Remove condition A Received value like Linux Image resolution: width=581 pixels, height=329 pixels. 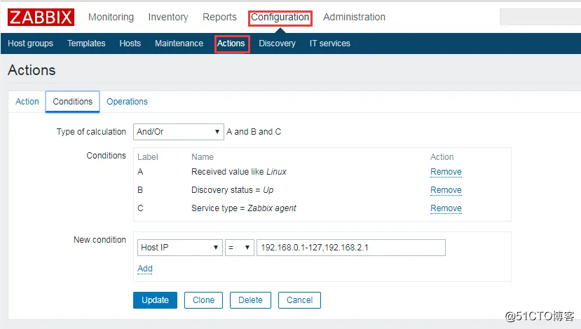tap(446, 172)
